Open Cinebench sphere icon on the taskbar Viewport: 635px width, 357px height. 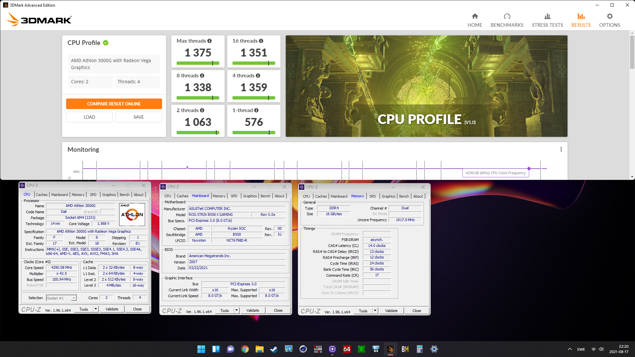(303, 349)
